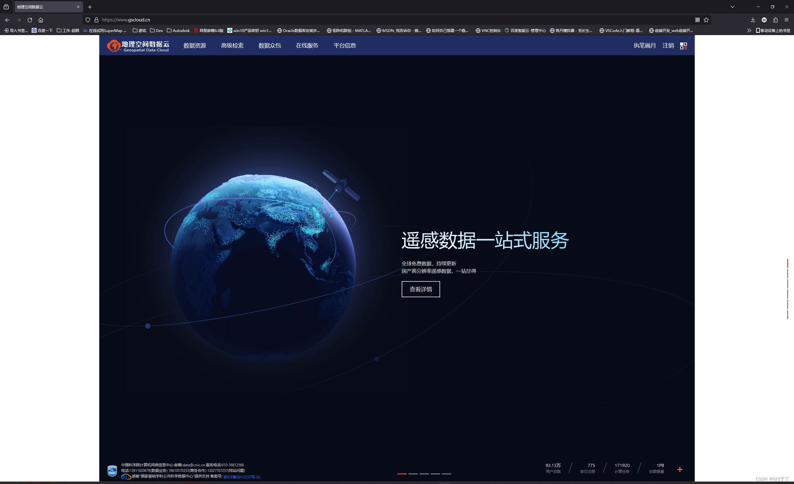Expand the list-all-tabs chevron

733,7
